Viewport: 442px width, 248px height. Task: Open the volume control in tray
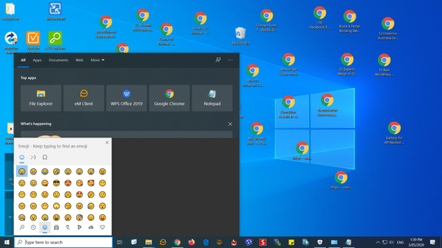tap(392, 242)
